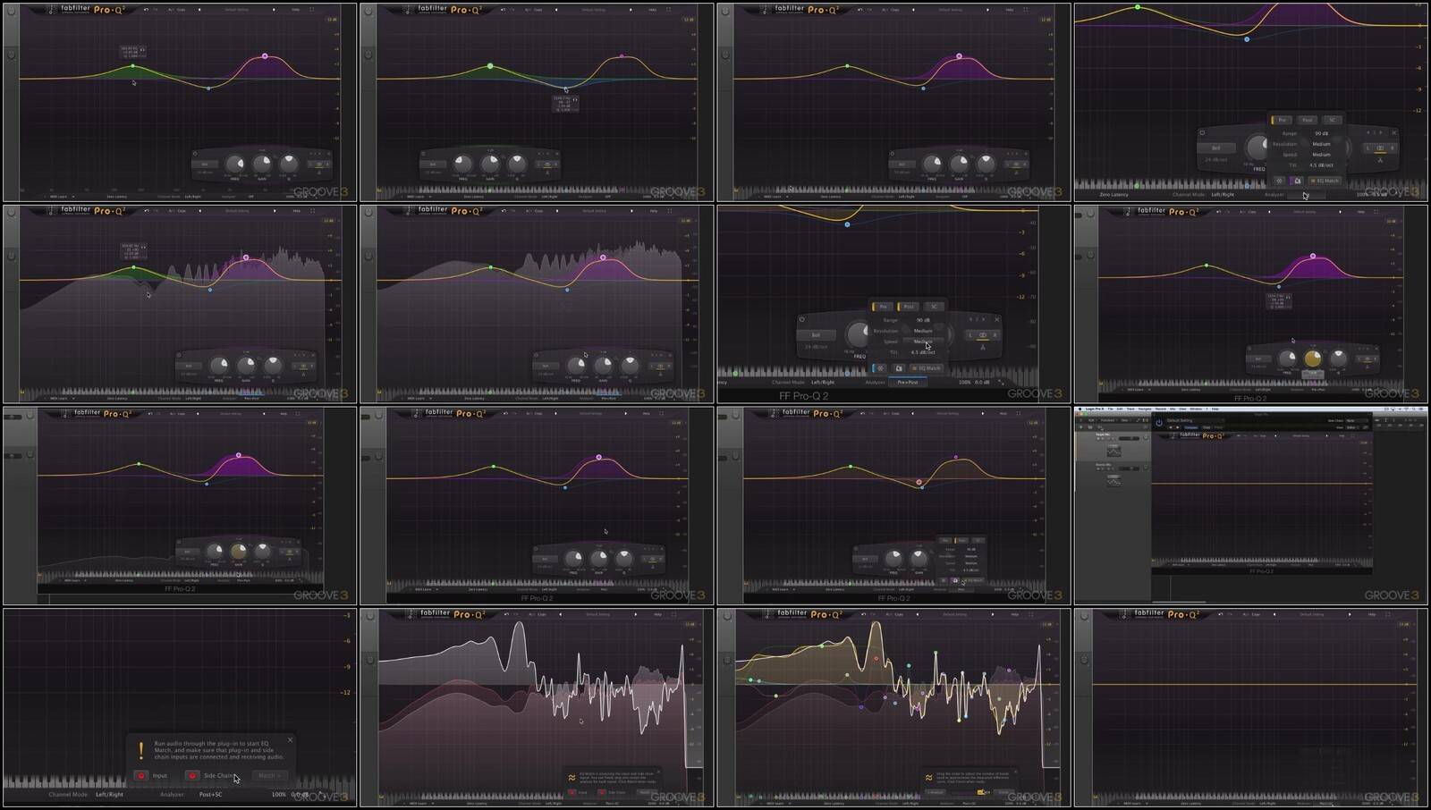Click highlighted freeze icon in Pre+Post zoomed frame
The height and width of the screenshot is (810, 1431).
tap(879, 368)
